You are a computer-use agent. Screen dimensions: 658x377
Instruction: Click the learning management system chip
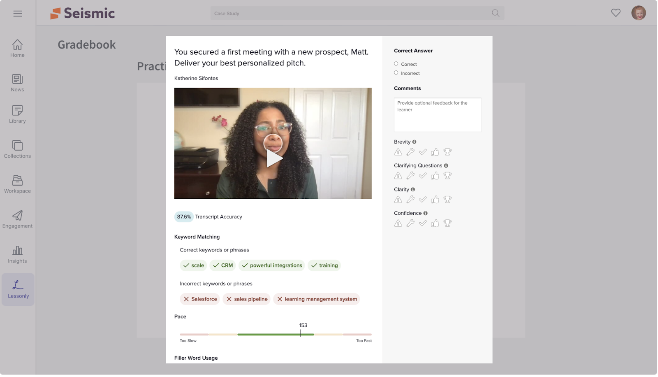[317, 300]
